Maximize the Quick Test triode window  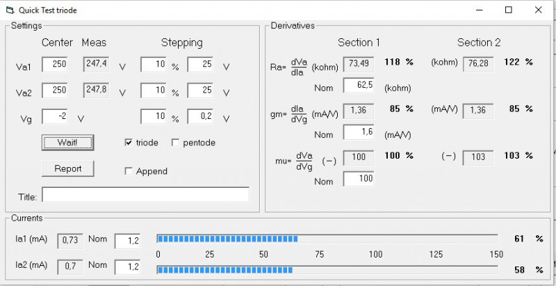pos(508,10)
